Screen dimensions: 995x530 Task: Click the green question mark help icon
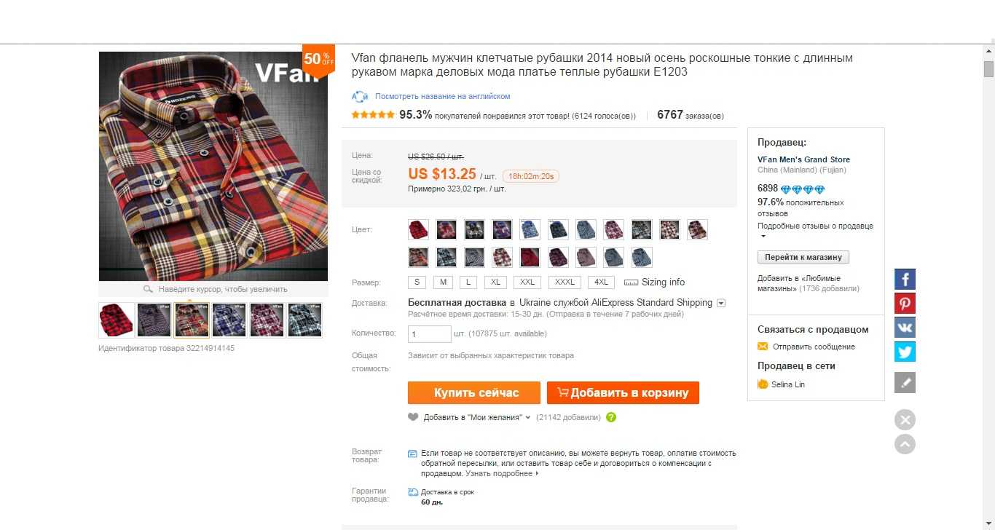point(611,417)
